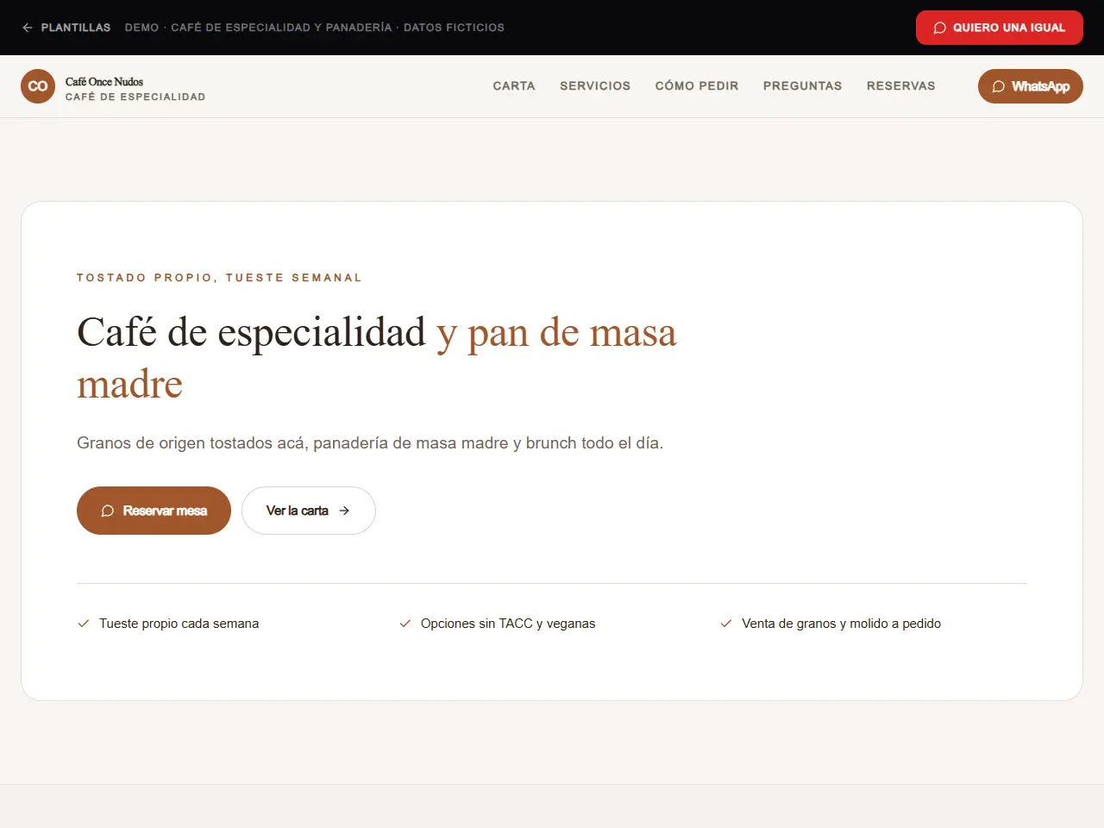Click the arrow icon in Ver la carta

(x=344, y=511)
